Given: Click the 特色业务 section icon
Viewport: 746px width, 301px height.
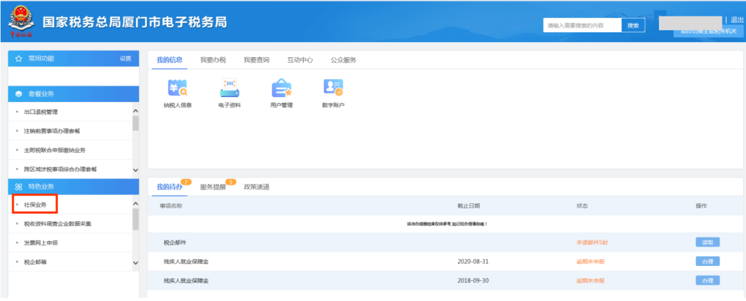Looking at the screenshot, I should pos(19,187).
